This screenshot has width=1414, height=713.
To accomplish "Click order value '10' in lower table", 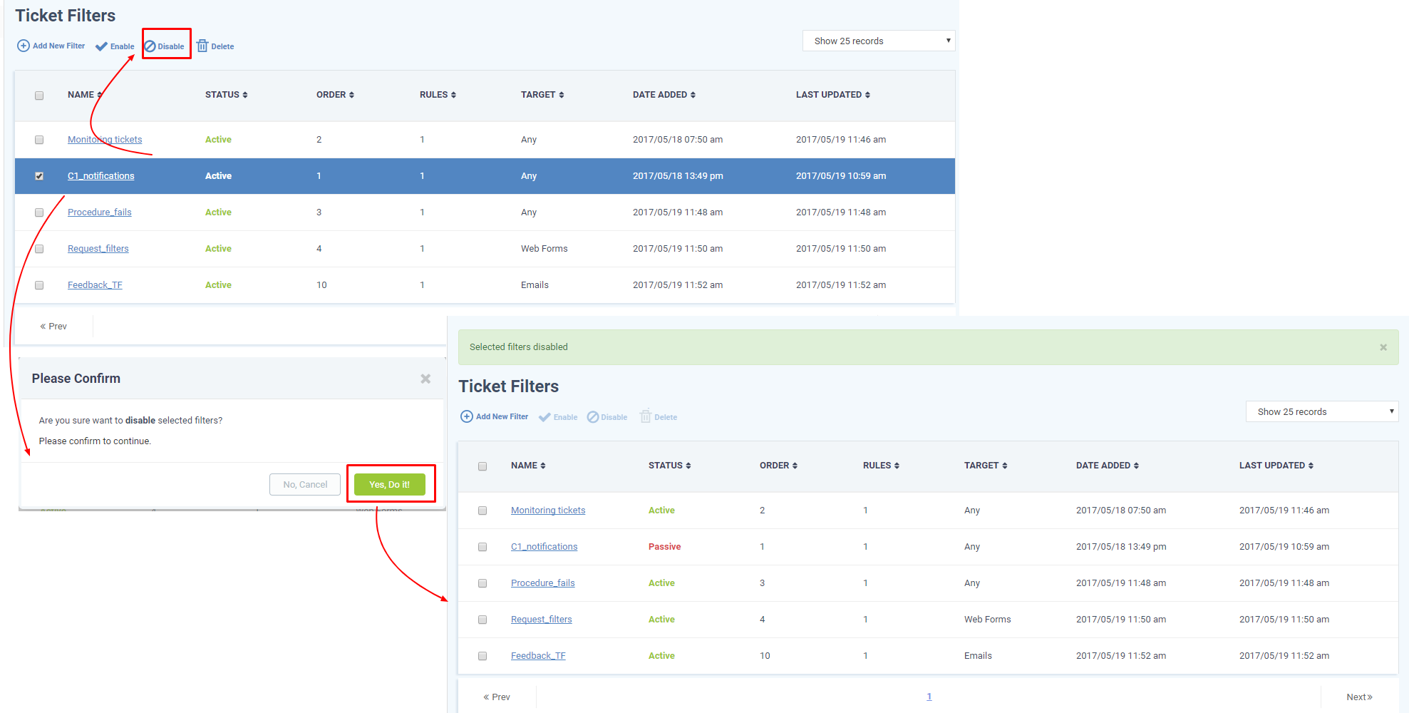I will 765,656.
